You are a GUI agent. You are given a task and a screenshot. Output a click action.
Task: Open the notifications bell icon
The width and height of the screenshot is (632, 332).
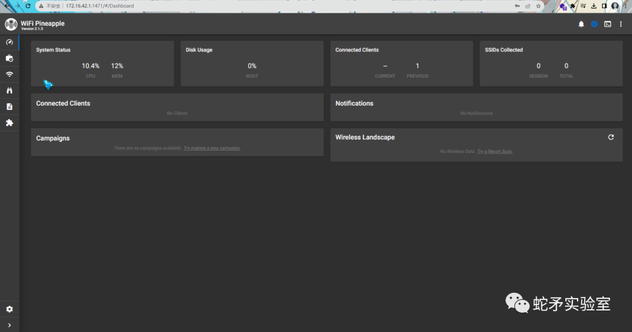[x=581, y=24]
